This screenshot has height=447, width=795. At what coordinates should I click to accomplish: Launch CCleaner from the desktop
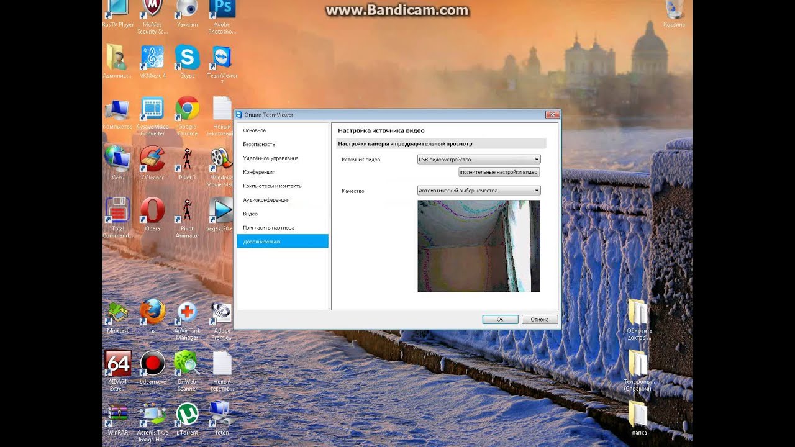click(x=152, y=163)
